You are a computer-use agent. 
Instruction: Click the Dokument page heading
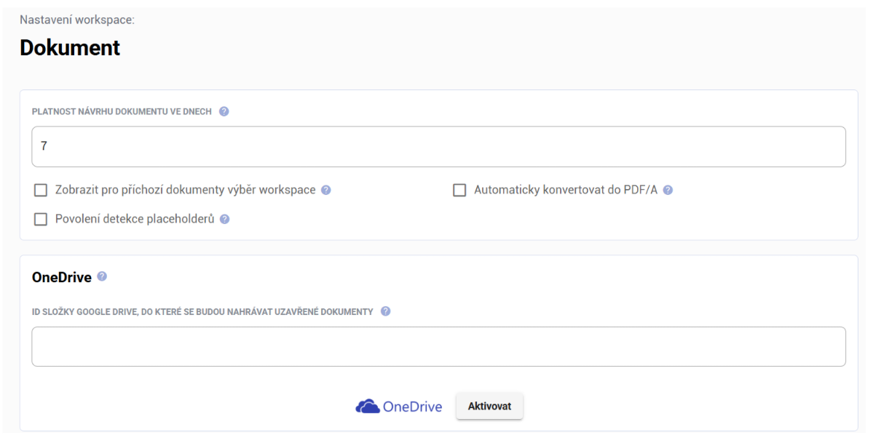pos(70,48)
